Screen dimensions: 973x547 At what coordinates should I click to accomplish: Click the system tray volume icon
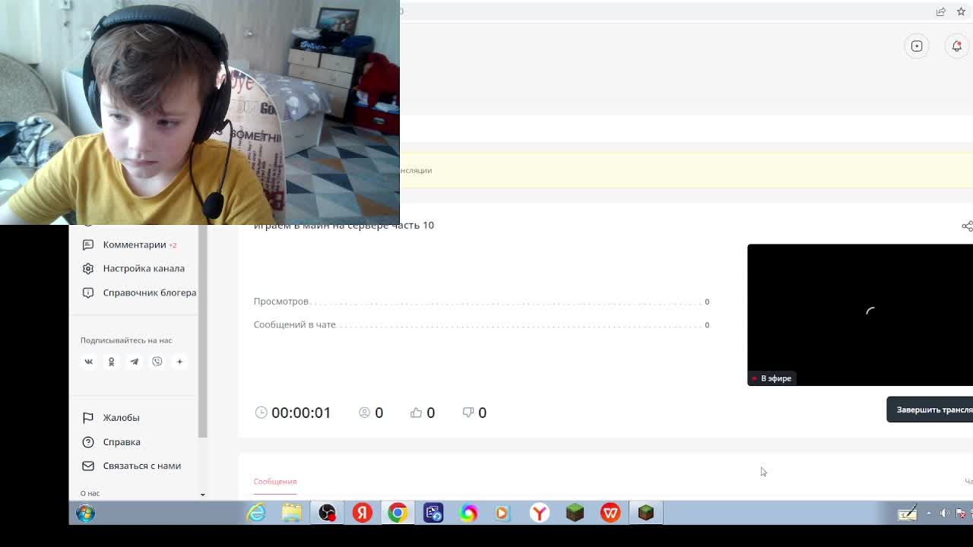pos(944,514)
